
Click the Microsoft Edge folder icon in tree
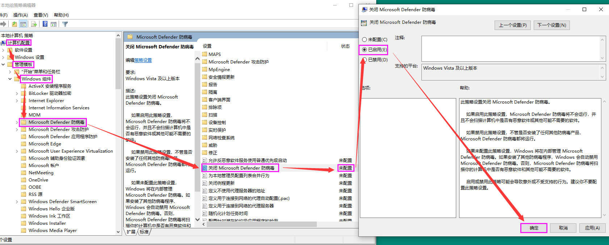24,144
